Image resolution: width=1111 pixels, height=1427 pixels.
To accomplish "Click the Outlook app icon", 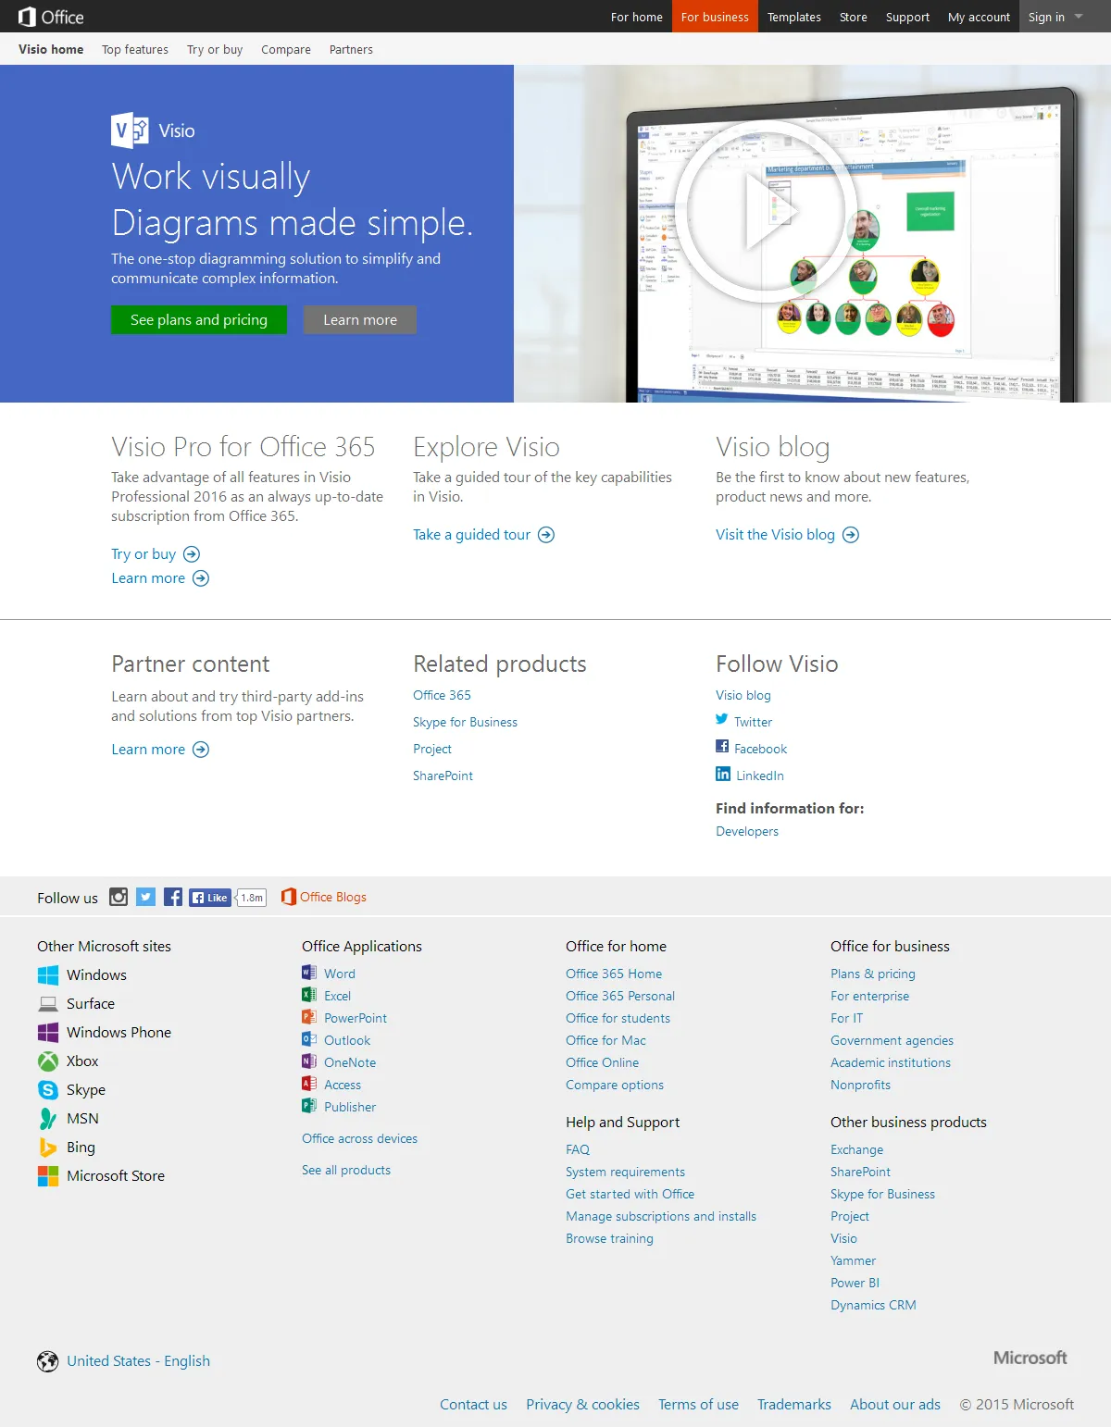I will (309, 1039).
